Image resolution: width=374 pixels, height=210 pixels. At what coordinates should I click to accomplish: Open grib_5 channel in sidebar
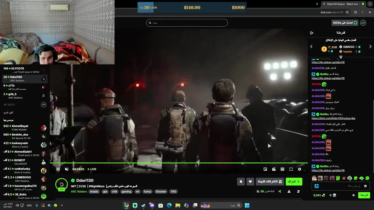pyautogui.click(x=25, y=96)
